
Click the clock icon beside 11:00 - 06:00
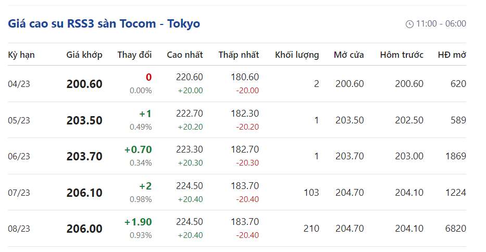coord(409,24)
